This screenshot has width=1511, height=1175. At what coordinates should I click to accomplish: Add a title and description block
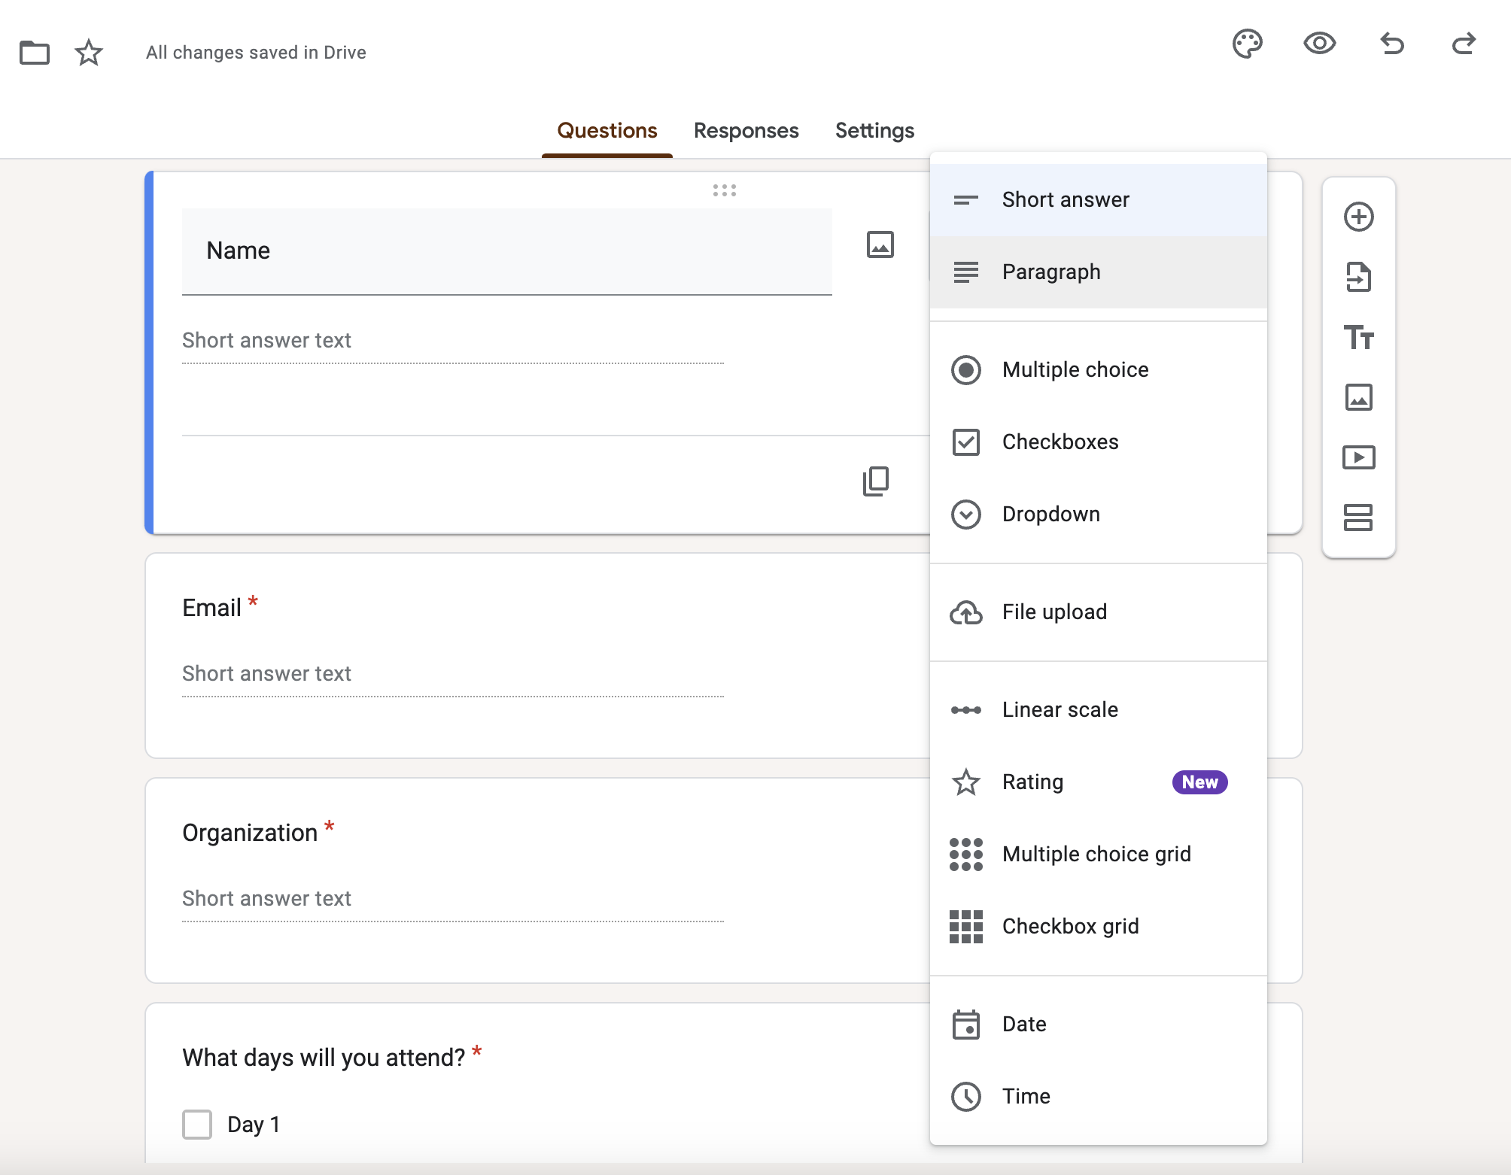click(x=1357, y=339)
